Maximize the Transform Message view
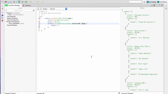Viewport: 168px width, 94px height. click(x=162, y=5)
